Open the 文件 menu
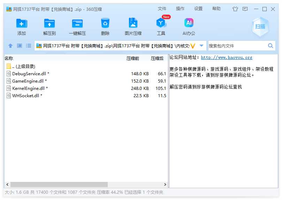The height and width of the screenshot is (200, 282). pyautogui.click(x=162, y=9)
